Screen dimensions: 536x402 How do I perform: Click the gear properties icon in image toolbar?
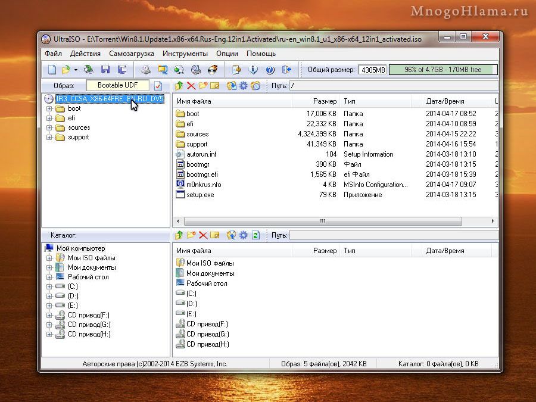click(x=243, y=86)
